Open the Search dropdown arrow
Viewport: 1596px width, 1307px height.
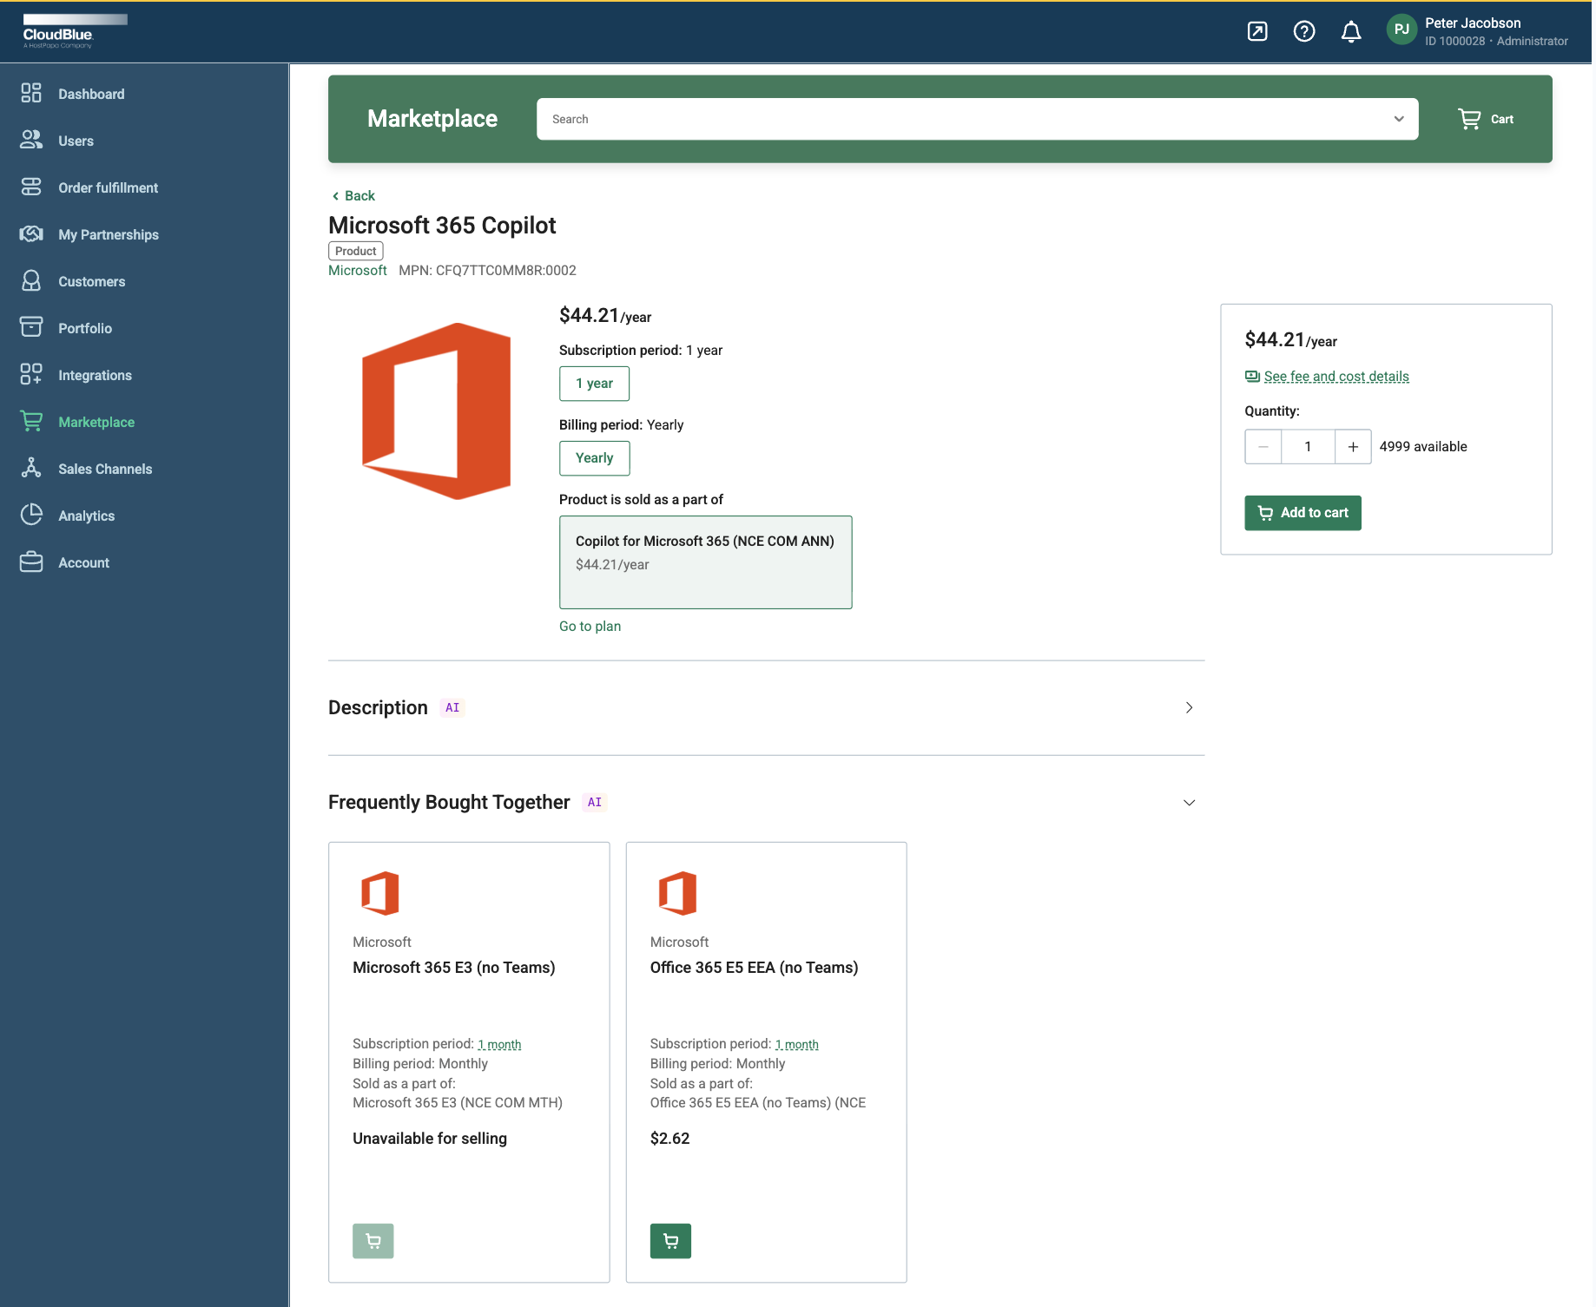[x=1398, y=119]
